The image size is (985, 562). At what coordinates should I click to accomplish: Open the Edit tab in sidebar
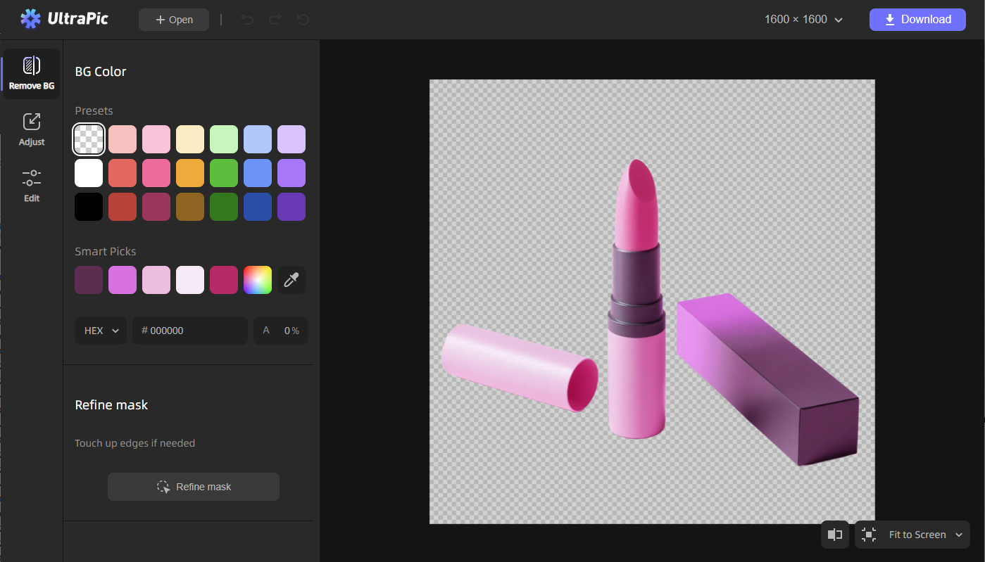tap(32, 185)
